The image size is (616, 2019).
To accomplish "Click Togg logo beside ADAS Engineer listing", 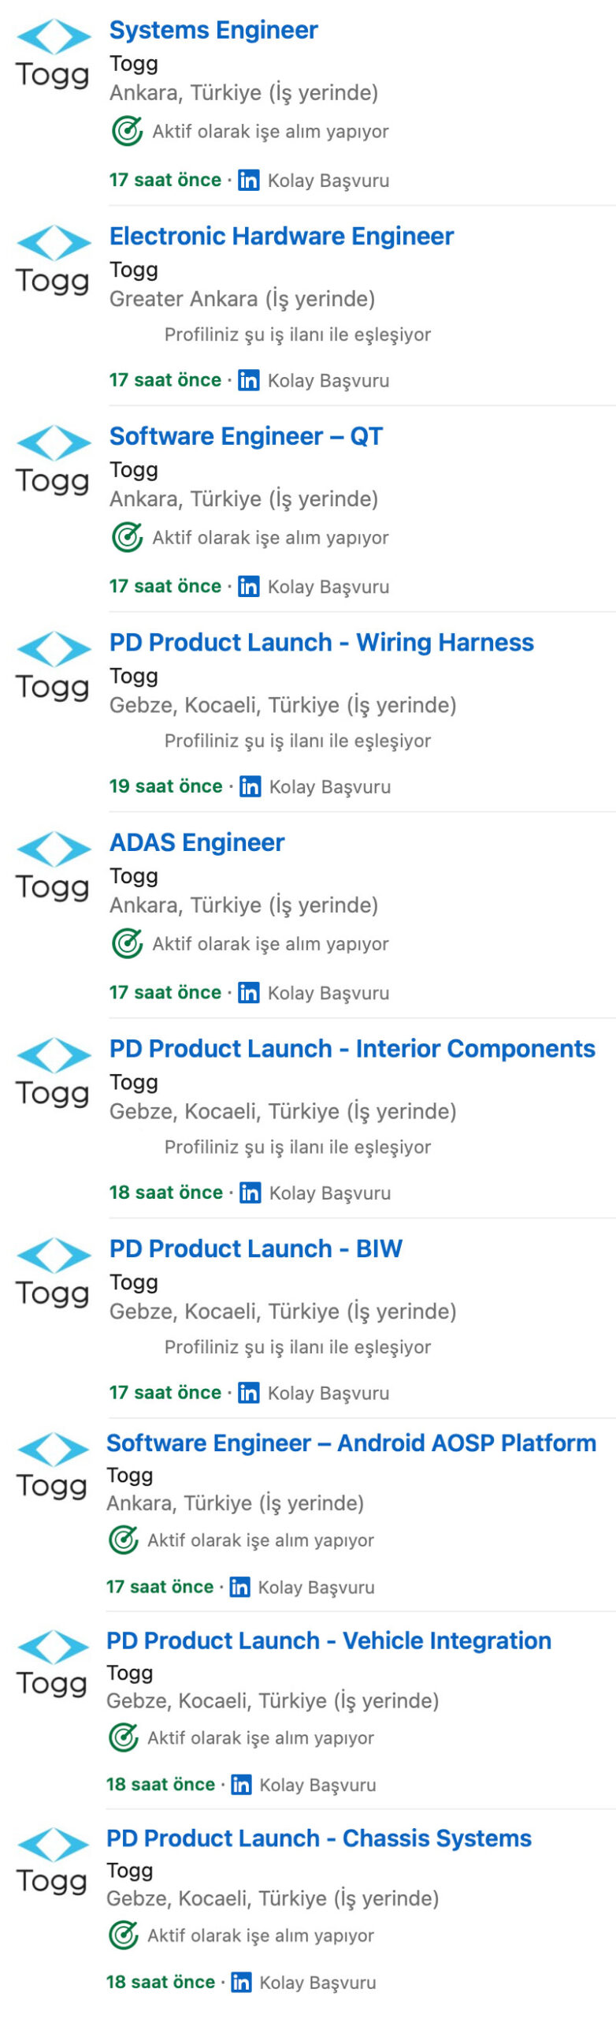I will click(x=53, y=866).
